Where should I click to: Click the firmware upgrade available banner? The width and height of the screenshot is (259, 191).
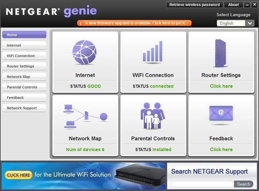point(134,23)
